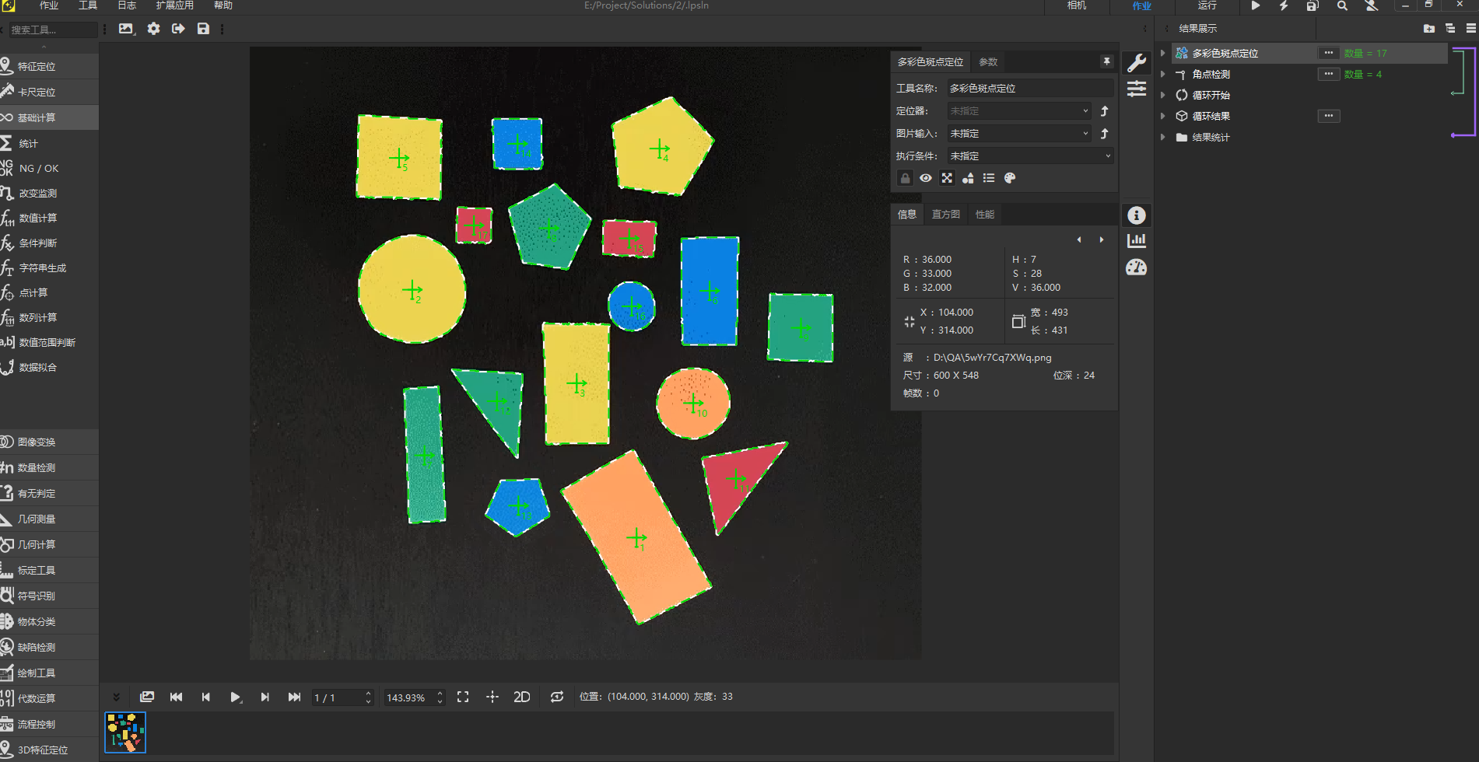Image resolution: width=1479 pixels, height=762 pixels.
Task: Click the performance gauge side icon
Action: [x=1137, y=267]
